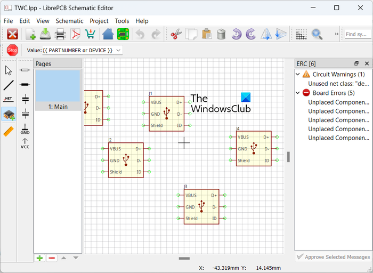
Task: Open the Schematic menu
Action: point(69,21)
